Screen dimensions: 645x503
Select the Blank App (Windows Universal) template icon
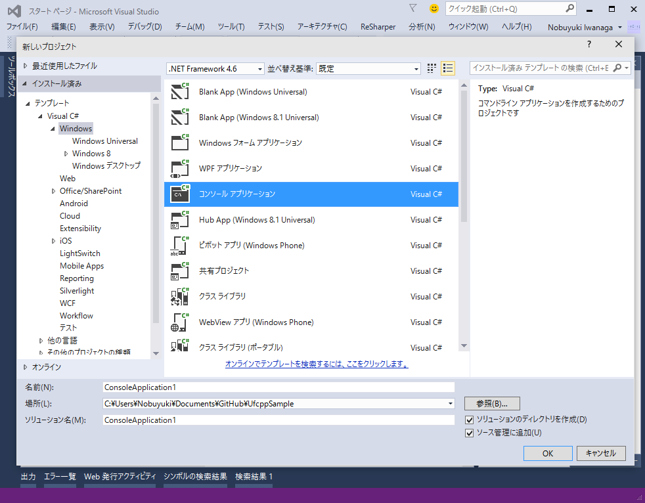click(180, 91)
